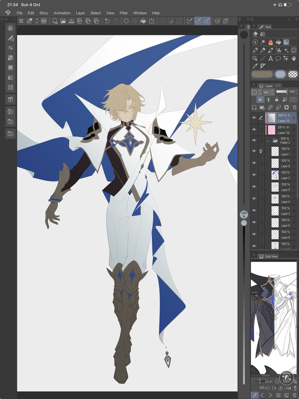299x399 pixels.
Task: Select the Auto select magic wand tool
Action: 263,42
